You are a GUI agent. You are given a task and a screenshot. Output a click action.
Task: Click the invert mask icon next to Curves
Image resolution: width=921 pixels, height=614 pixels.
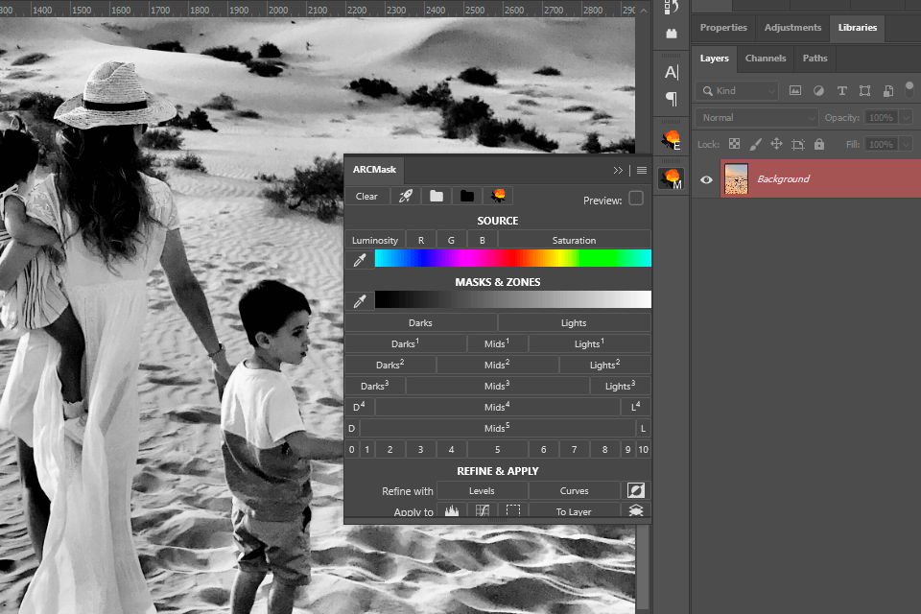tap(636, 490)
